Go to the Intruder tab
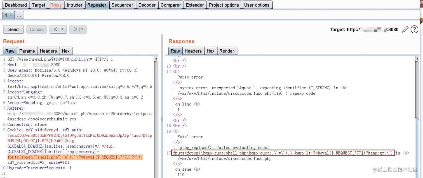This screenshot has height=178, width=423. point(75,5)
